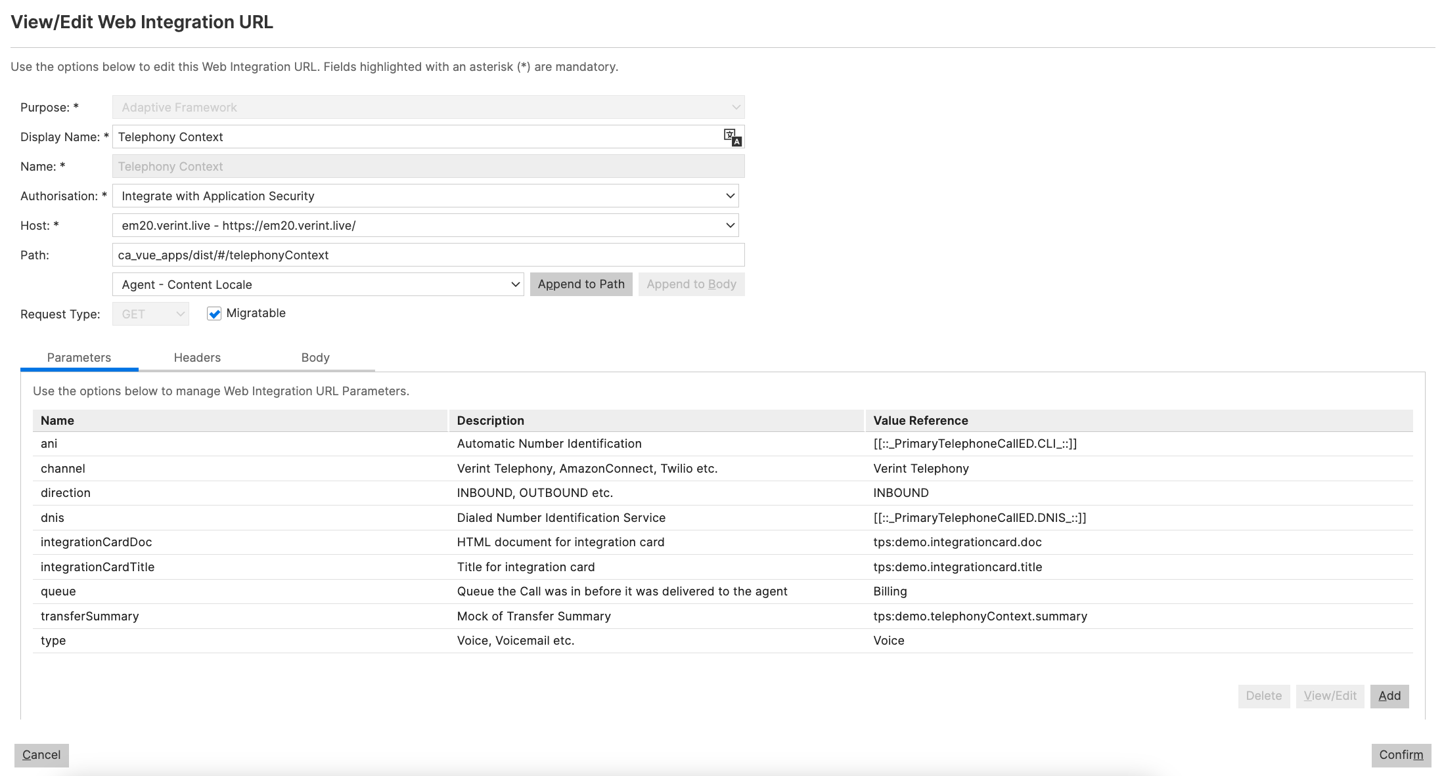Select the Path input field

[x=428, y=255]
